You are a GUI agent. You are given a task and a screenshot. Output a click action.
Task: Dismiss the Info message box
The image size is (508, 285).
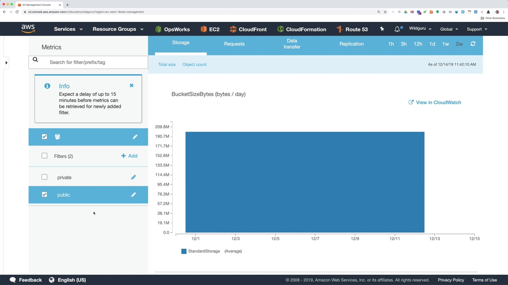point(131,85)
